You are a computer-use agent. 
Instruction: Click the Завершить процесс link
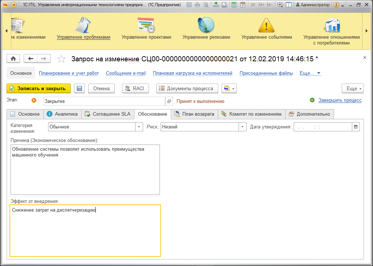(x=340, y=100)
